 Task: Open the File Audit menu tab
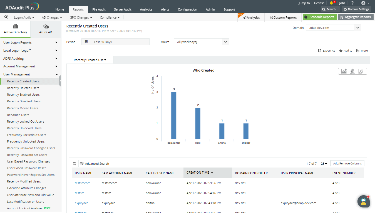[99, 9]
